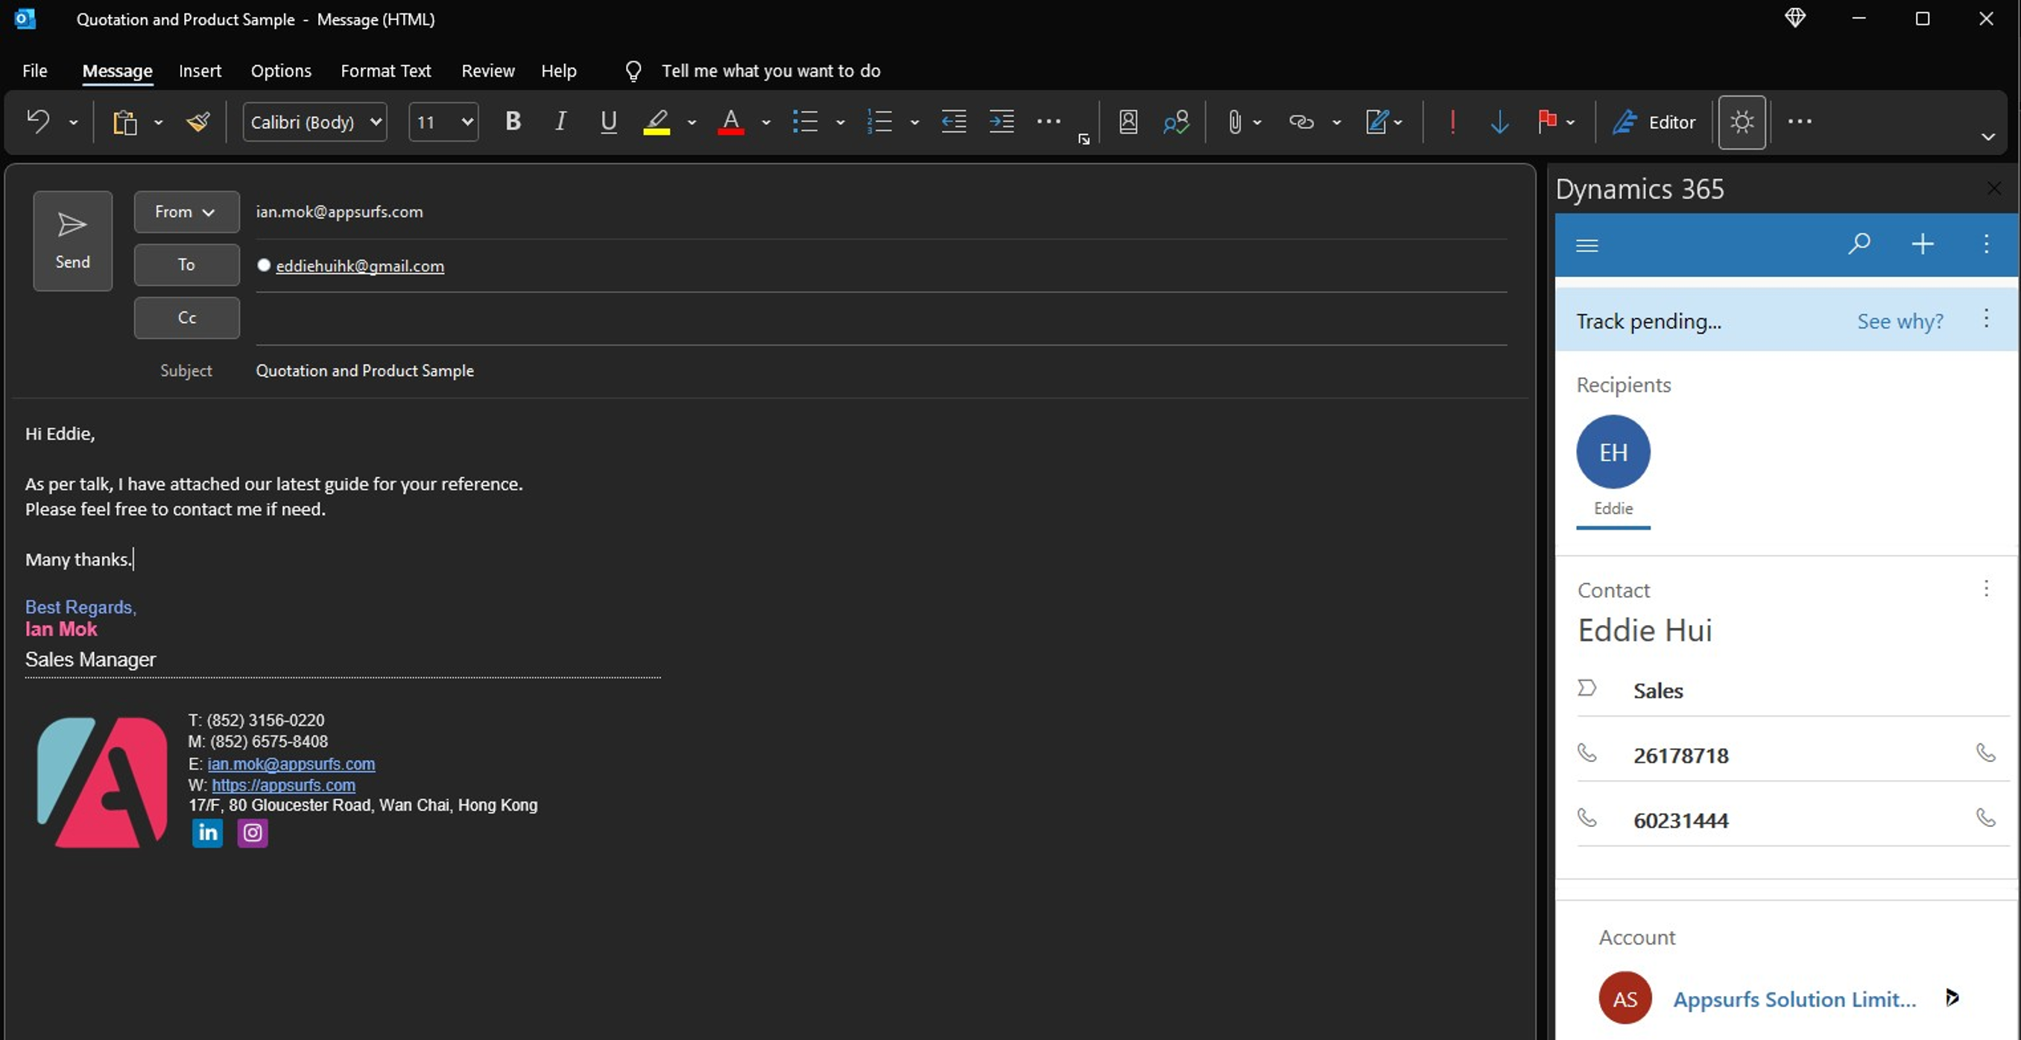Click the Attach File paperclip
Screen dimensions: 2021x1040
1234,121
